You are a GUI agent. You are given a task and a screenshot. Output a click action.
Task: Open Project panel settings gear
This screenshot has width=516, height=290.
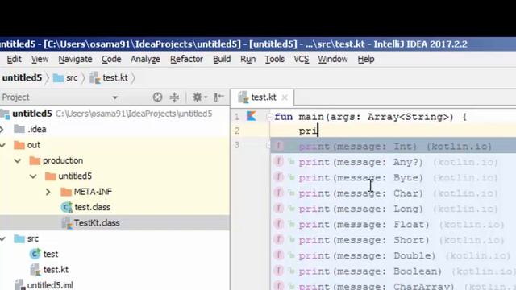[199, 97]
